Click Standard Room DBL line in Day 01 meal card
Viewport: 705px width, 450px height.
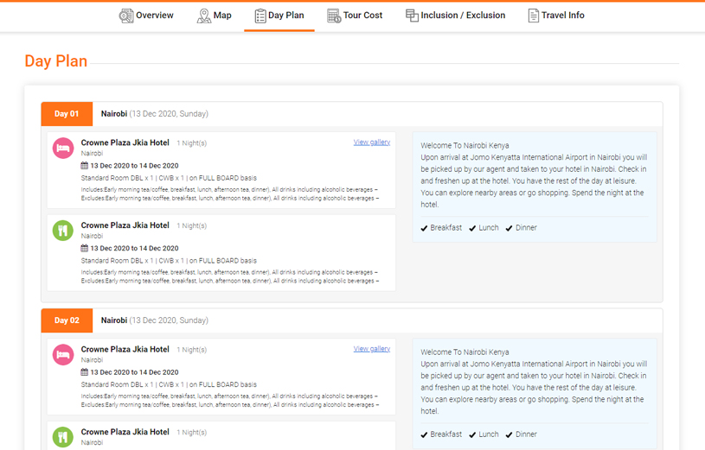click(x=169, y=261)
